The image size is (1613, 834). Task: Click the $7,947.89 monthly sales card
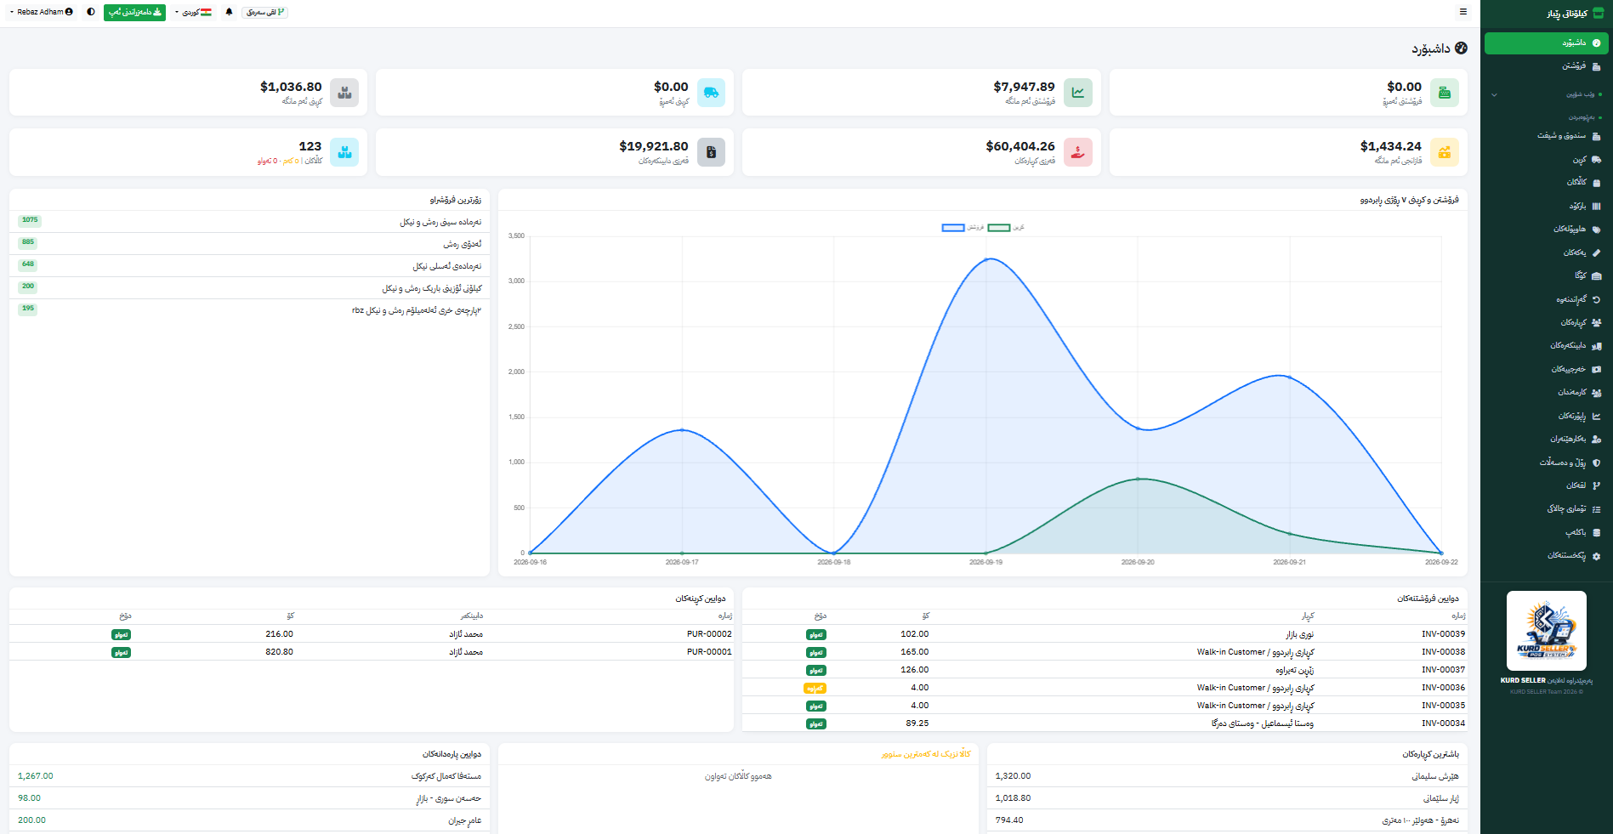[x=922, y=93]
